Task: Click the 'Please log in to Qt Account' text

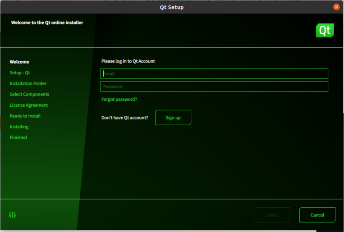Action: pos(128,61)
